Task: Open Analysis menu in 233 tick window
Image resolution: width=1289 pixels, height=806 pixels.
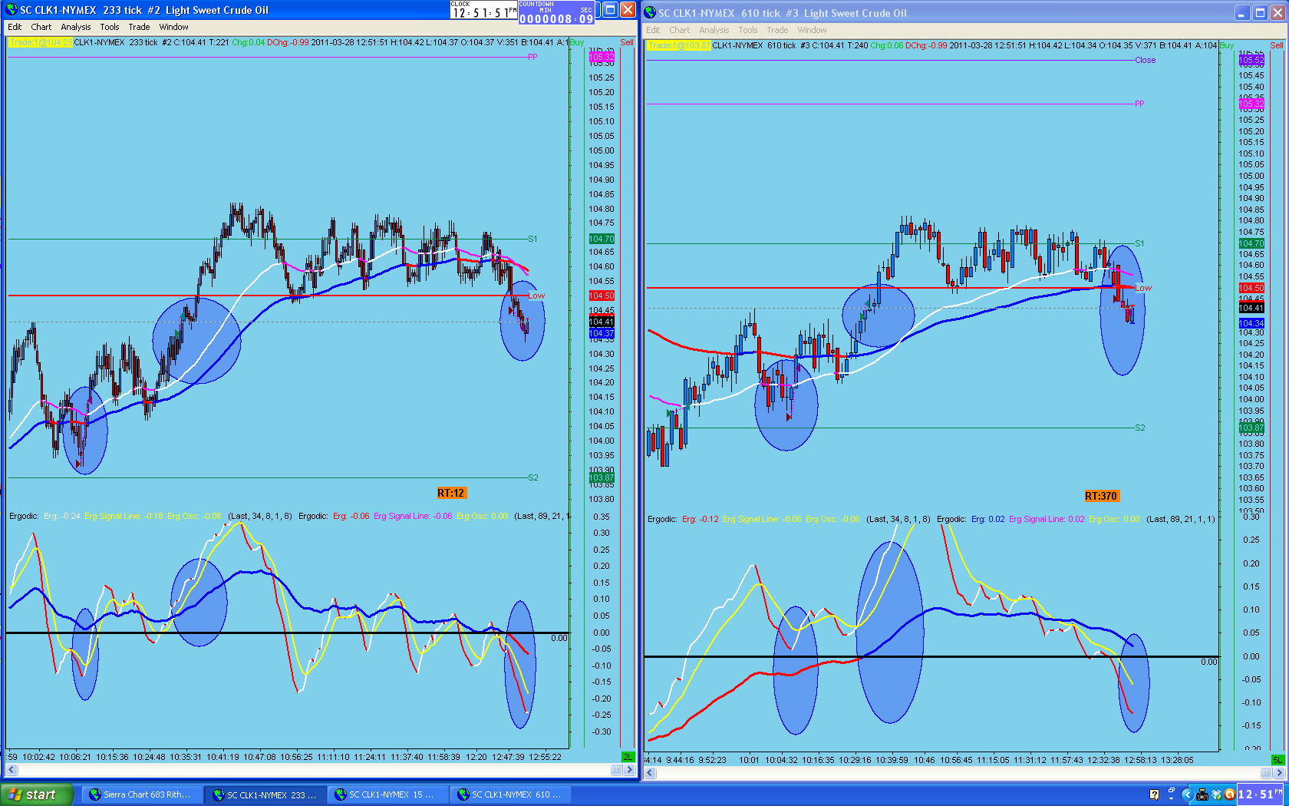Action: point(76,27)
